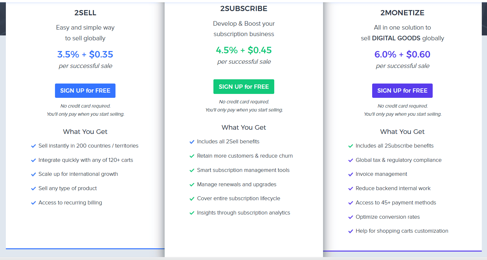Click the Sell any type of product item
The width and height of the screenshot is (487, 260).
(68, 188)
